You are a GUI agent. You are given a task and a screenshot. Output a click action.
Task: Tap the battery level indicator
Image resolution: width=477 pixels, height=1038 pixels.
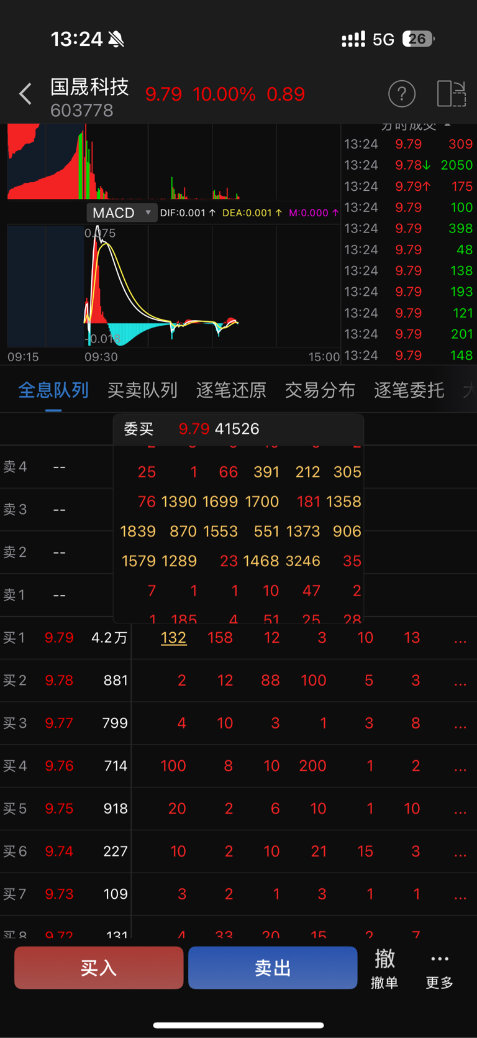pyautogui.click(x=419, y=39)
